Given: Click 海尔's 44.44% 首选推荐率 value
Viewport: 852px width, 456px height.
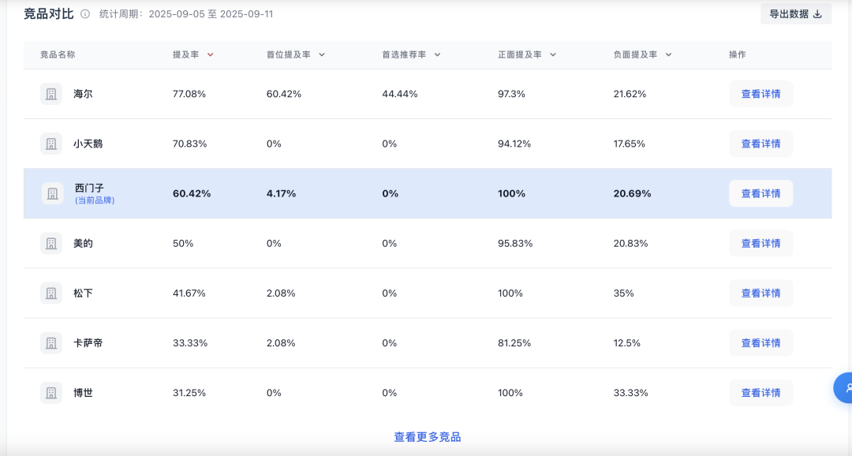Looking at the screenshot, I should (400, 94).
